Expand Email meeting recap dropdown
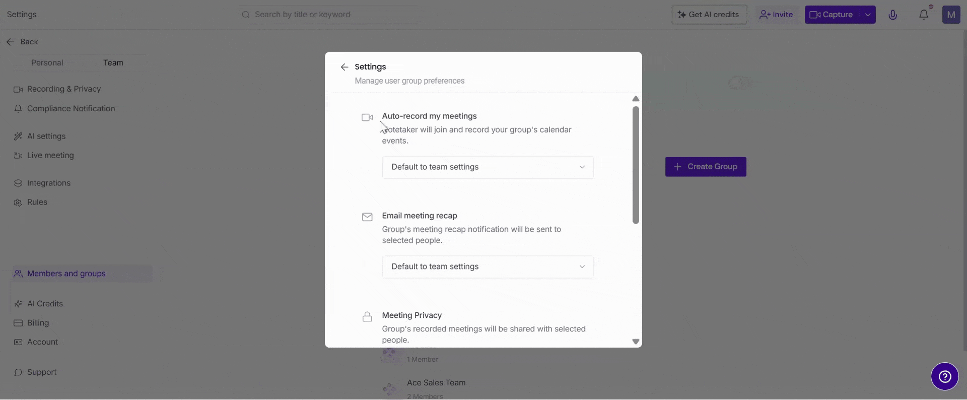 (488, 267)
